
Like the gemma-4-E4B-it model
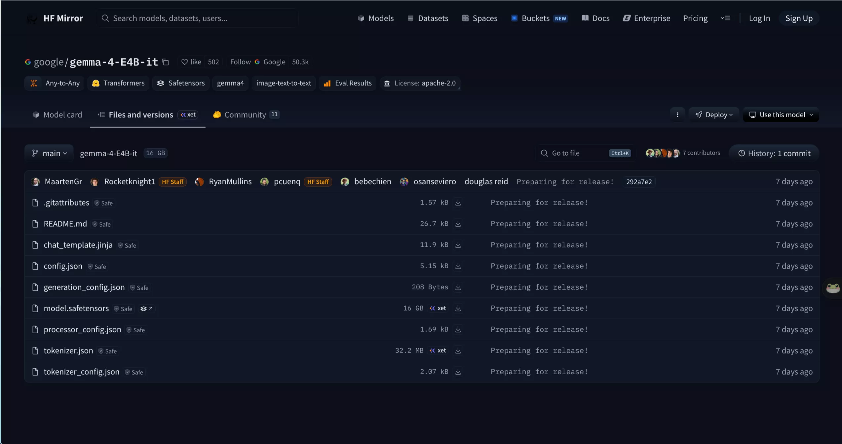[191, 62]
